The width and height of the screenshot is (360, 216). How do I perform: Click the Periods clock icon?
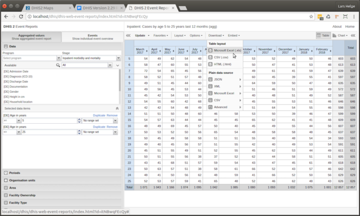click(6, 173)
